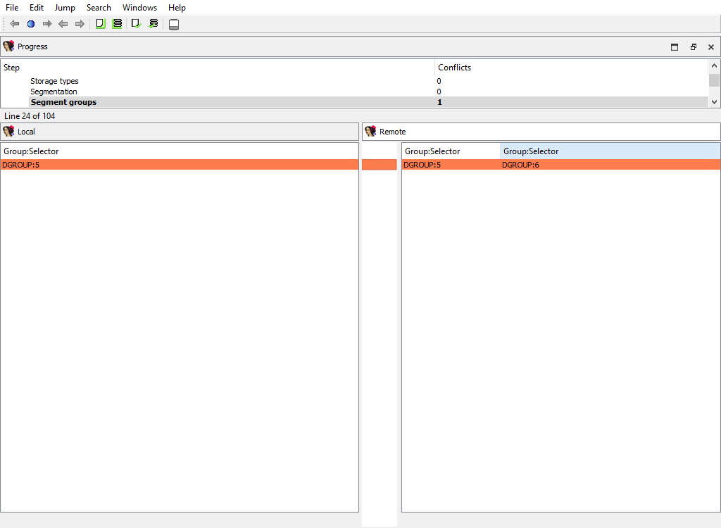Maximize the Progress panel

coord(675,47)
